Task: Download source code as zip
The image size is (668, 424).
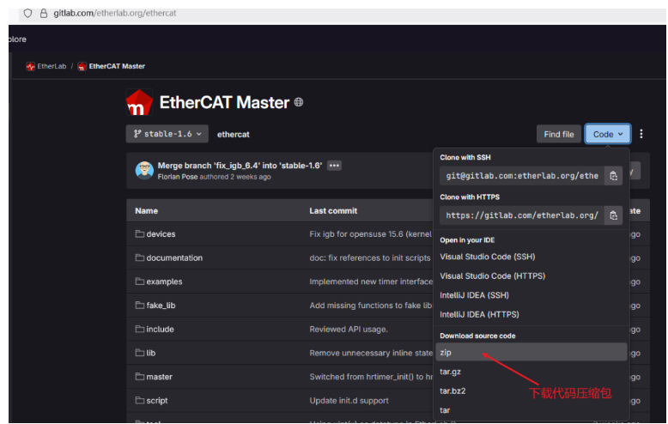Action: 446,353
